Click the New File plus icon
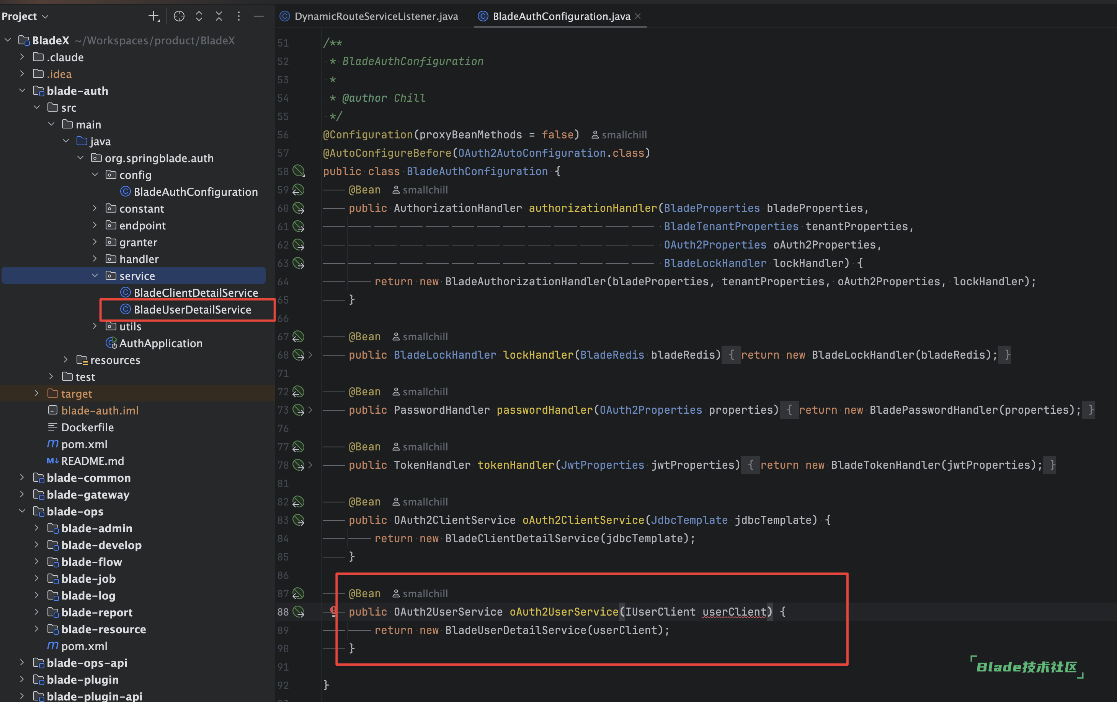The height and width of the screenshot is (702, 1117). 154,16
